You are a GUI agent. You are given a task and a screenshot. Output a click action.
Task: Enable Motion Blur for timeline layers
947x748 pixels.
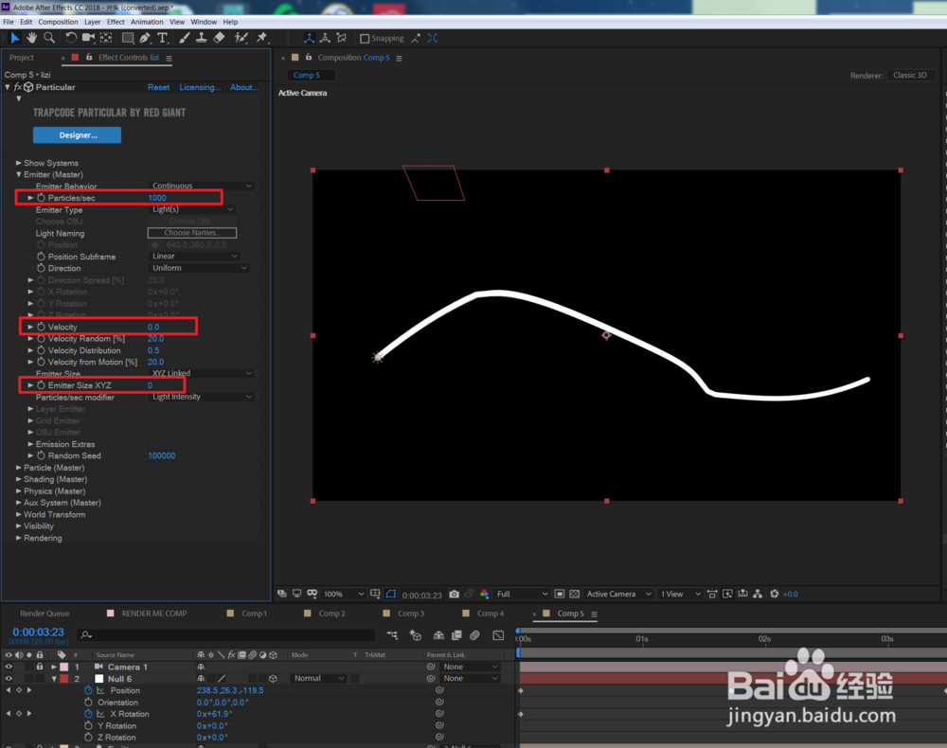point(474,635)
